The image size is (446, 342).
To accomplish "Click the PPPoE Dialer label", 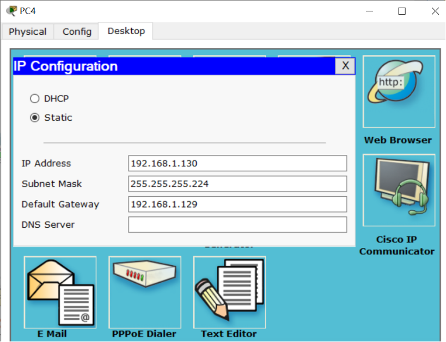I will tap(144, 334).
